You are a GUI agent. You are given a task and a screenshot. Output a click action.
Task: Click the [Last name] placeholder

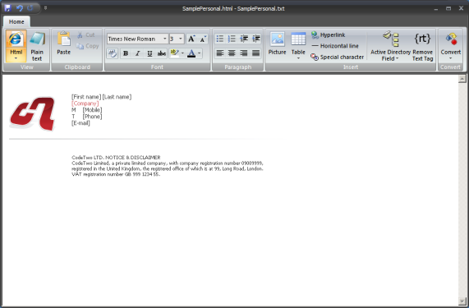pyautogui.click(x=117, y=97)
